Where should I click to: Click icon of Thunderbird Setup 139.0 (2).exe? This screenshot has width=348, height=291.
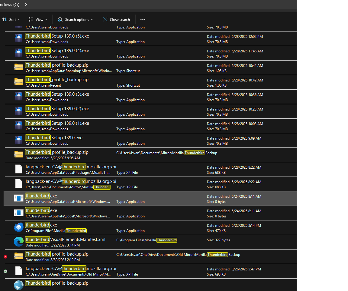coord(19,111)
